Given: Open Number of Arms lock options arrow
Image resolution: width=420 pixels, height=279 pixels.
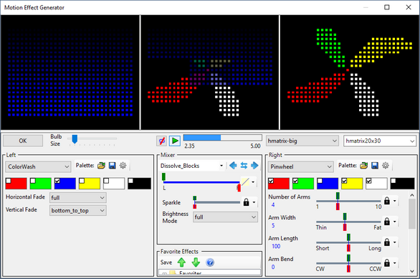Looking at the screenshot, I should point(394,201).
